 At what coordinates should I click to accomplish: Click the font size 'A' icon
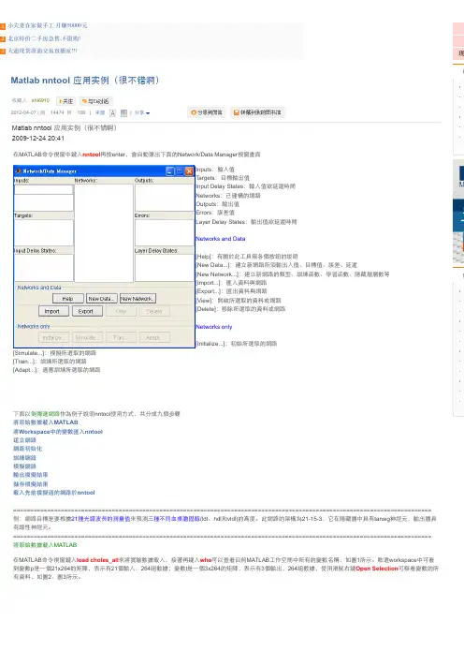112,113
